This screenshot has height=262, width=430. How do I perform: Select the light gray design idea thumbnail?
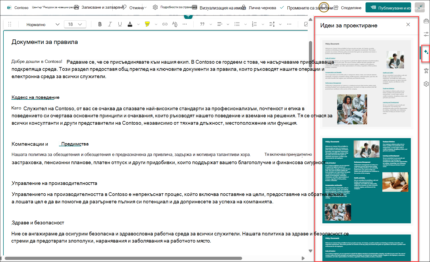pos(367,84)
